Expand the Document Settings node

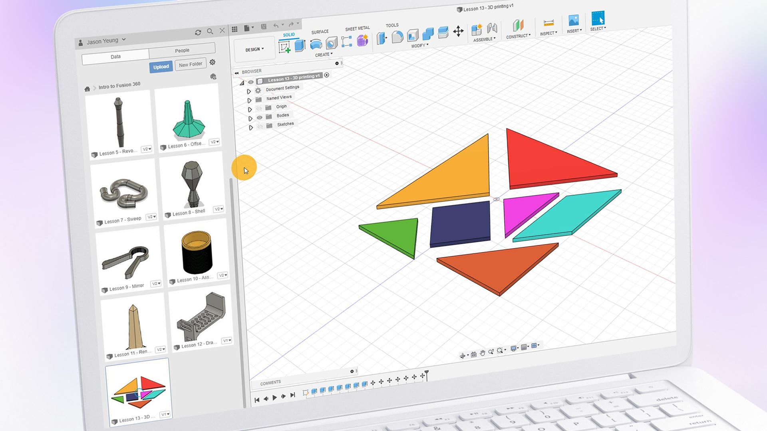(249, 91)
